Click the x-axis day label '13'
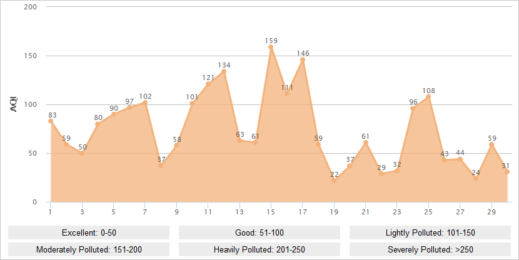The height and width of the screenshot is (260, 519). click(x=239, y=212)
